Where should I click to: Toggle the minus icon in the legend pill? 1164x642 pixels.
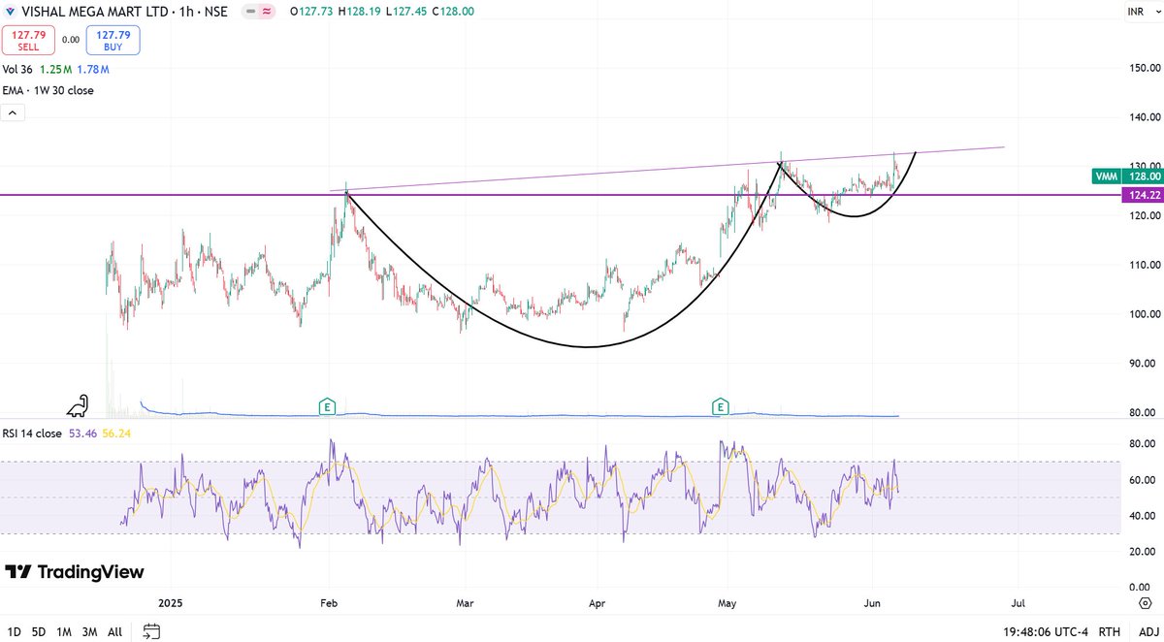[x=248, y=13]
